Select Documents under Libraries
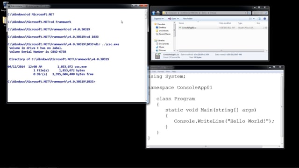The width and height of the screenshot is (299, 168). point(164,43)
